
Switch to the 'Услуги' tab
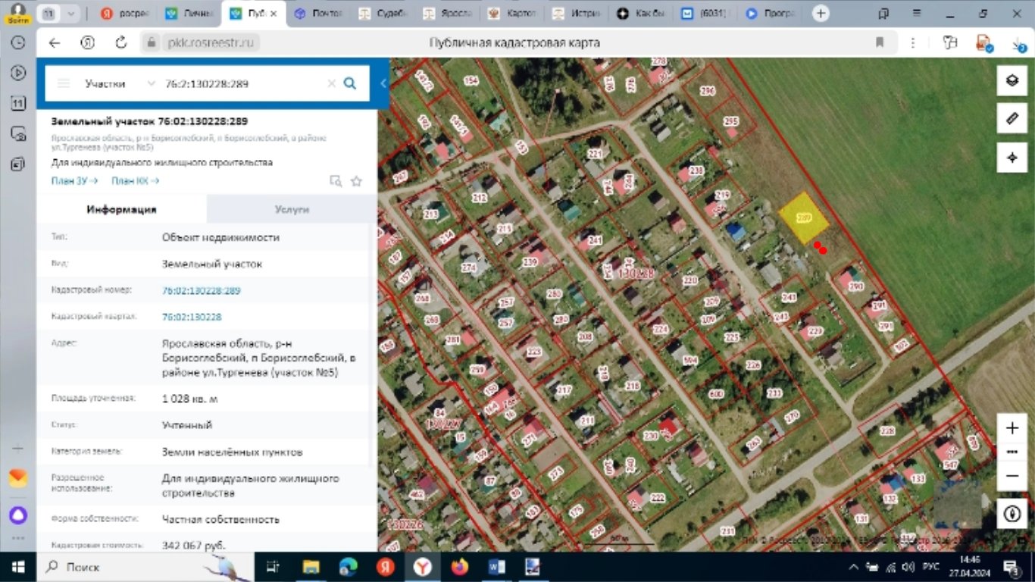[x=291, y=210]
